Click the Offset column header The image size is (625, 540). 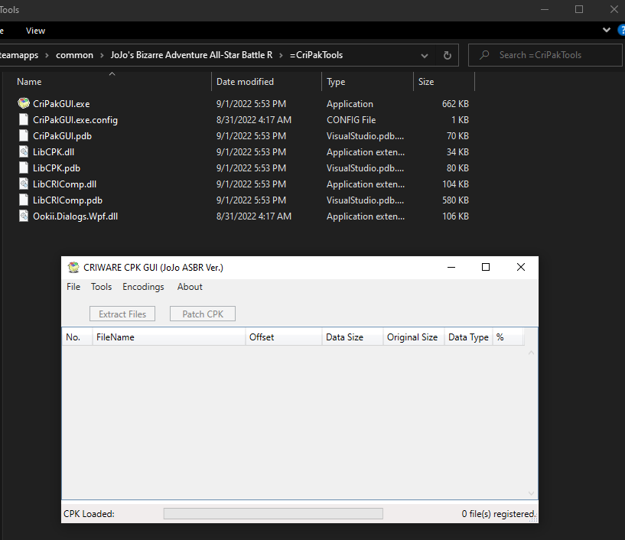[x=283, y=337]
